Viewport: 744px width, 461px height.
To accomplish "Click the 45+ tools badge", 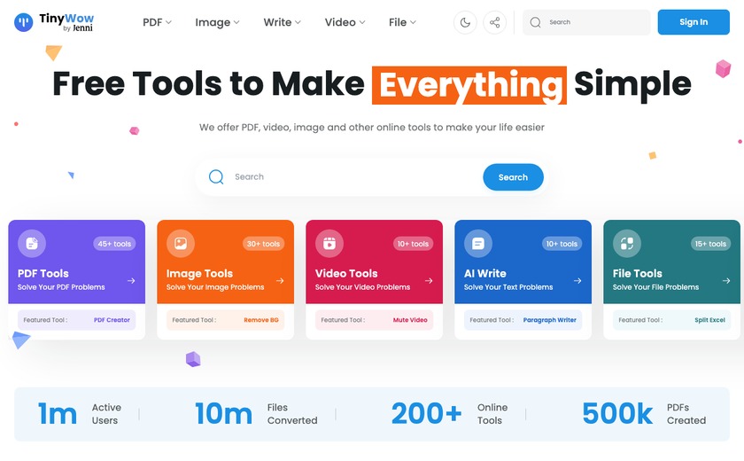I will coord(114,244).
